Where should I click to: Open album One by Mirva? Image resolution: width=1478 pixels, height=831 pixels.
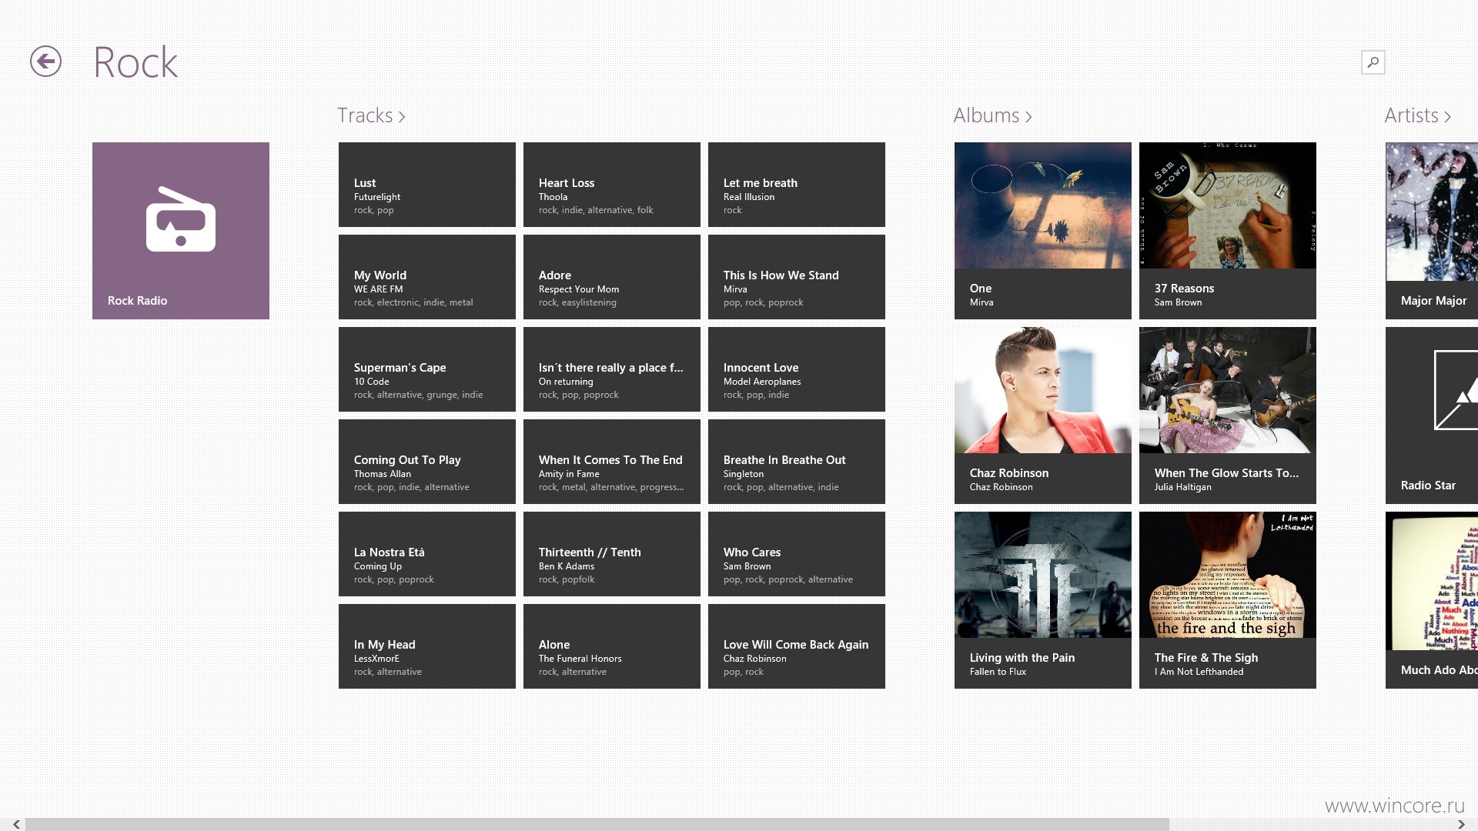click(1043, 231)
